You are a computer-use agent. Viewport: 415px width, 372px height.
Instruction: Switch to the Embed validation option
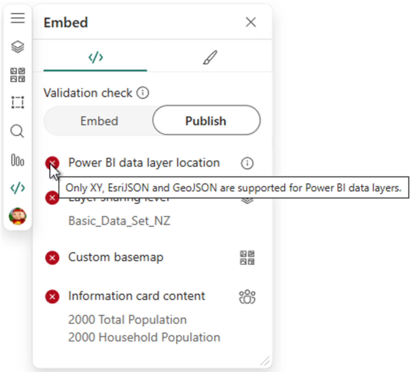tap(99, 121)
